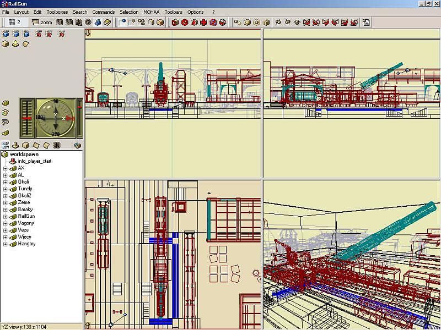Click the curled sheet icon beside the up-arrow
The height and width of the screenshot is (330, 441).
tap(25, 44)
